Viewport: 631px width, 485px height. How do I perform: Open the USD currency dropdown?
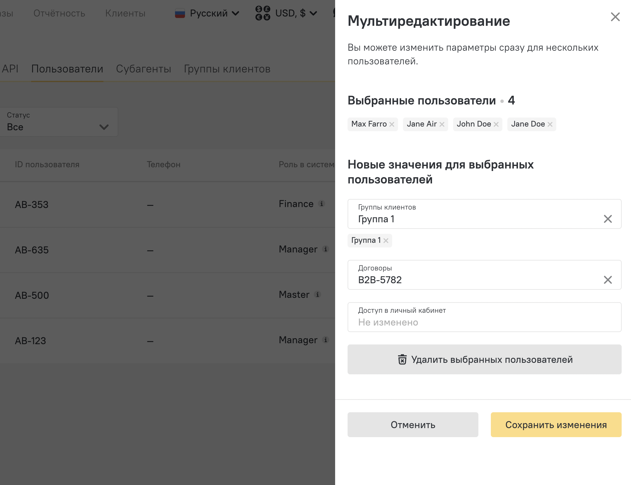pyautogui.click(x=287, y=13)
